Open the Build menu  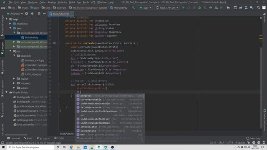72,2
